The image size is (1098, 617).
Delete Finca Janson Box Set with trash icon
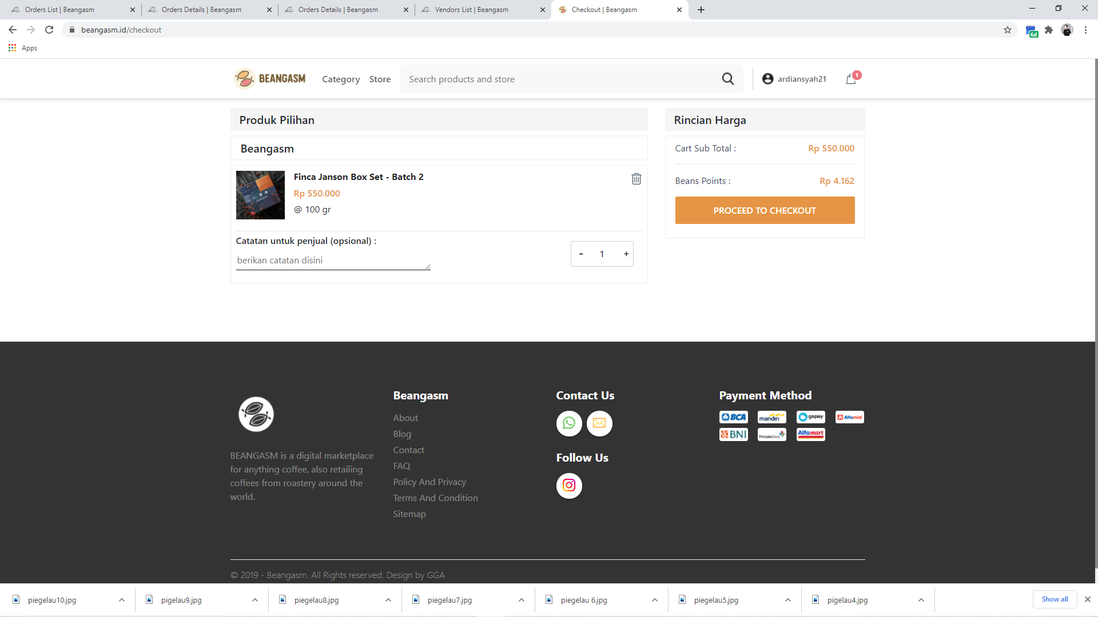636,179
